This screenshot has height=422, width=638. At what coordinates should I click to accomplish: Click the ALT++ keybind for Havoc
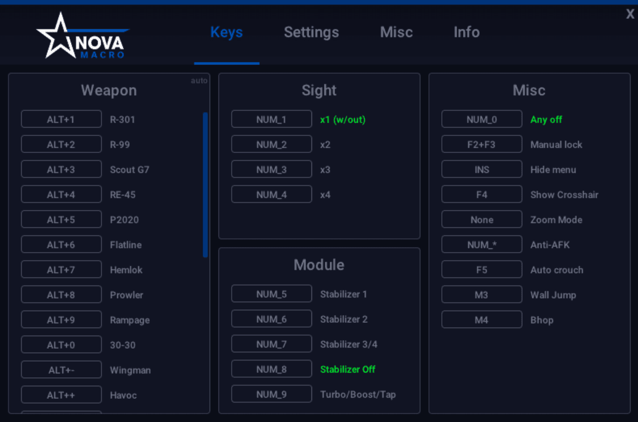(61, 395)
